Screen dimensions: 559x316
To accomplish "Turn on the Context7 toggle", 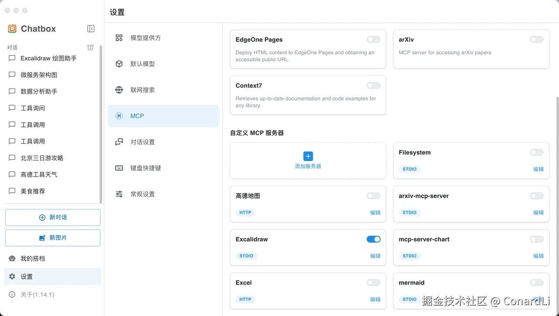I will 373,86.
